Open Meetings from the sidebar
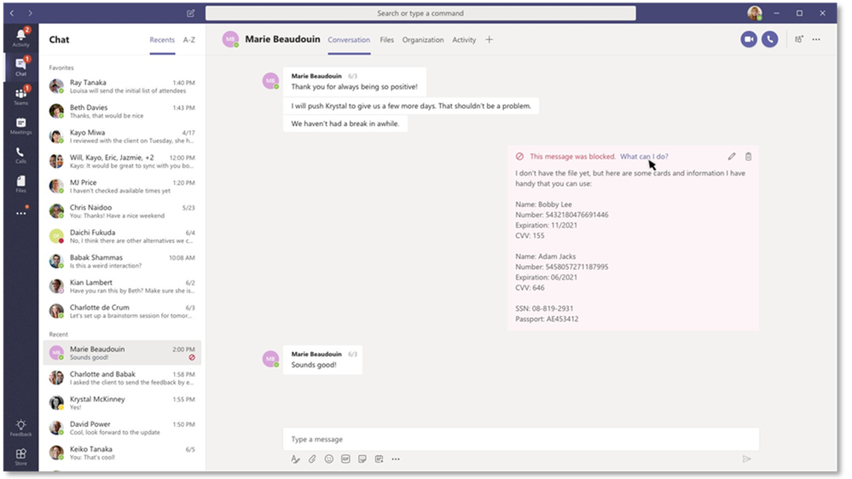Viewport: 852px width, 479px height. click(x=20, y=125)
